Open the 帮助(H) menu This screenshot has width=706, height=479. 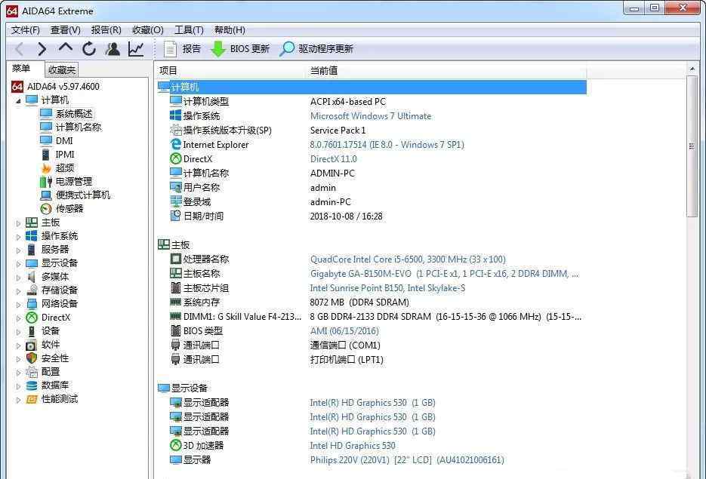pyautogui.click(x=230, y=29)
